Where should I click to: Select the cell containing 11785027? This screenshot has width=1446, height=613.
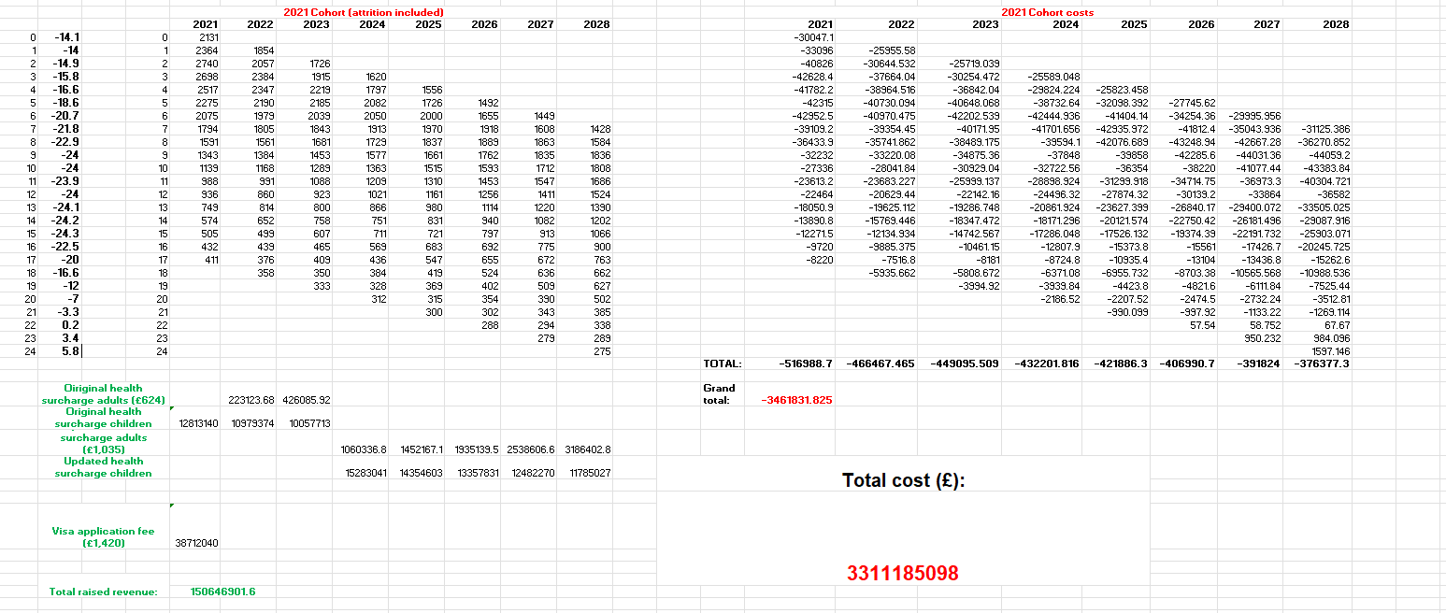tap(590, 474)
